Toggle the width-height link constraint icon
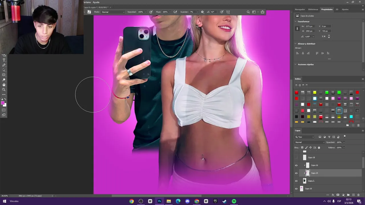 297,28
